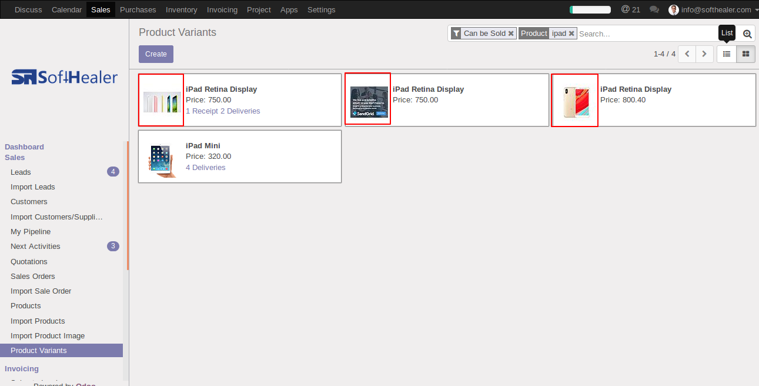Open the 1 Receipt 2 Deliveries link
This screenshot has height=386, width=759.
223,111
